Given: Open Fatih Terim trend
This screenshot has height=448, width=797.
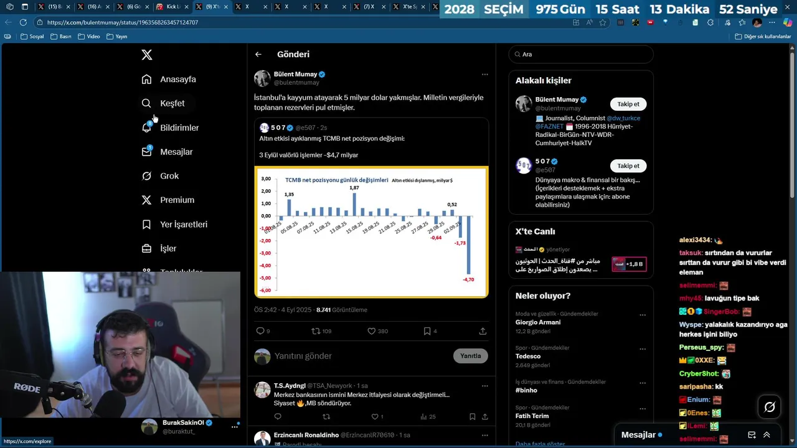Looking at the screenshot, I should pyautogui.click(x=532, y=416).
